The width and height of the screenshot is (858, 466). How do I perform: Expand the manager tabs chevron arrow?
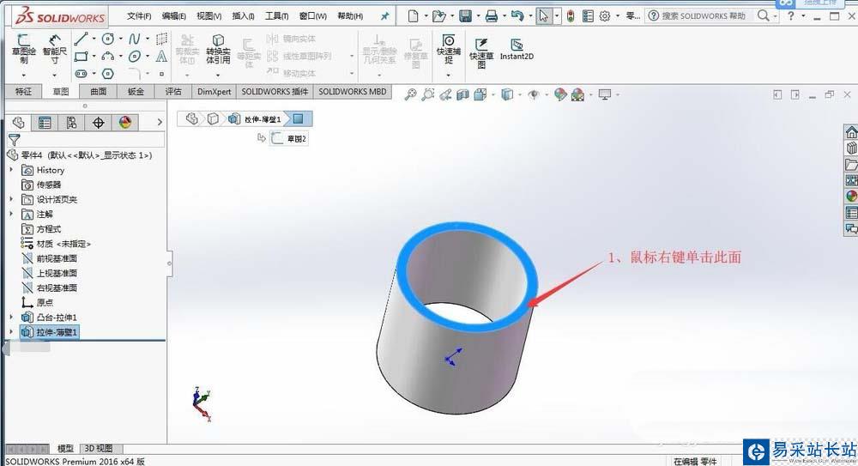point(160,122)
